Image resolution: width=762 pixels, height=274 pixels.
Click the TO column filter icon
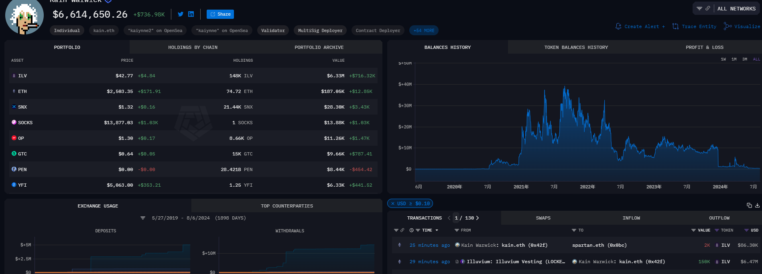click(574, 230)
